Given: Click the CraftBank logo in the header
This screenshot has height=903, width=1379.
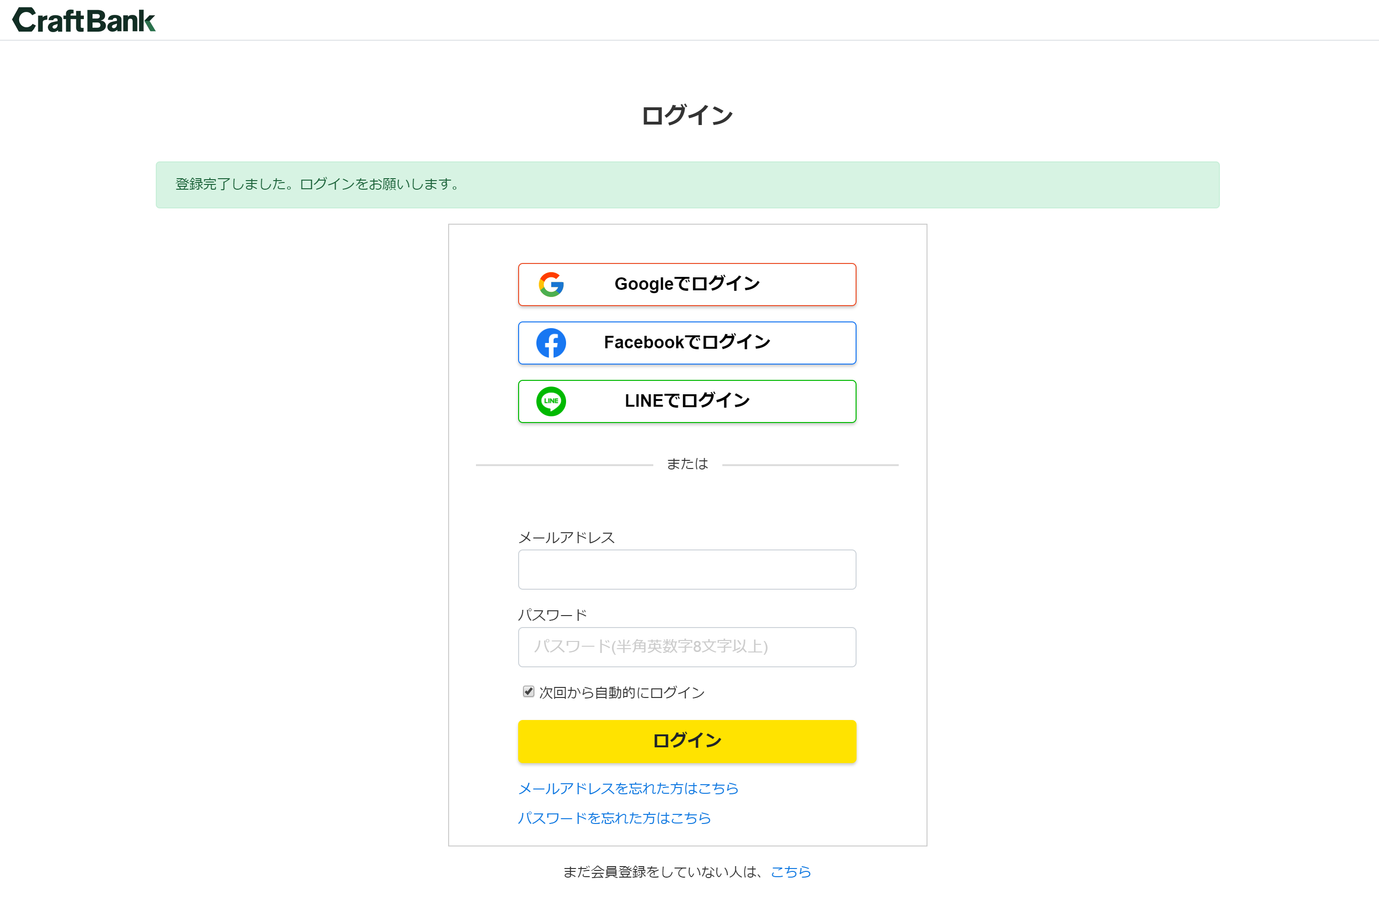Looking at the screenshot, I should (x=84, y=20).
